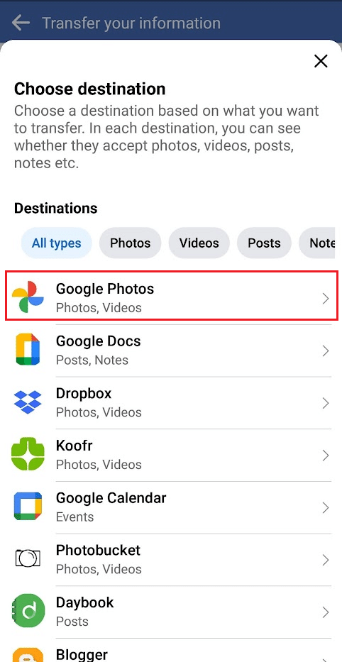Choose Daybook Posts destination row

[x=171, y=612]
